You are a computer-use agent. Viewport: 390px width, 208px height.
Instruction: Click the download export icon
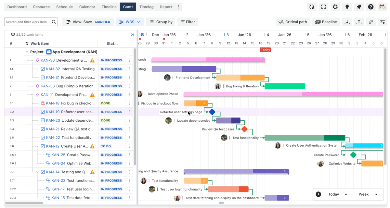click(x=347, y=22)
